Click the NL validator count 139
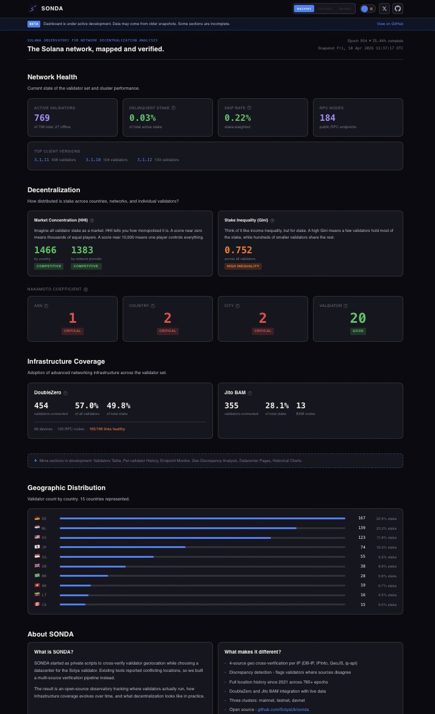Viewport: 435px width, 714px height. coord(362,528)
